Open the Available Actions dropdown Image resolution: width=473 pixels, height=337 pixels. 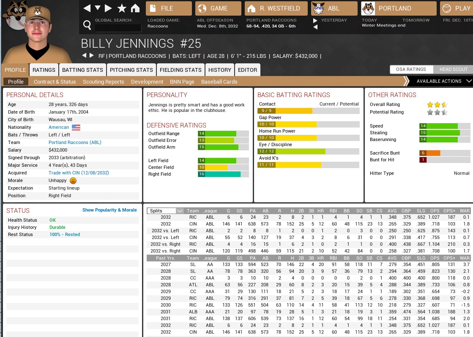pyautogui.click(x=440, y=81)
